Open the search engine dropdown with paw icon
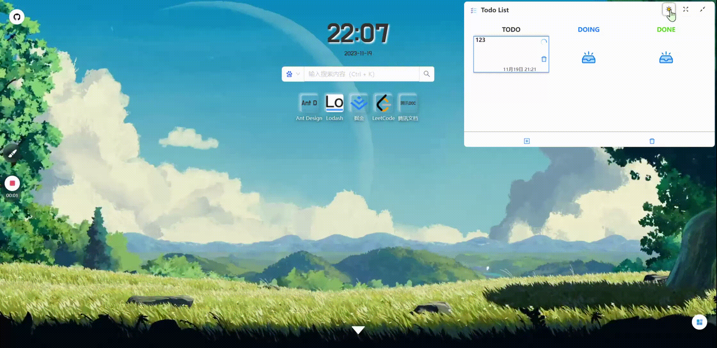This screenshot has height=348, width=717. 293,74
